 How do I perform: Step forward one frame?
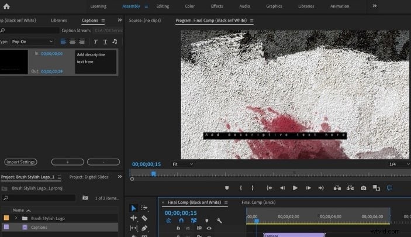308,188
